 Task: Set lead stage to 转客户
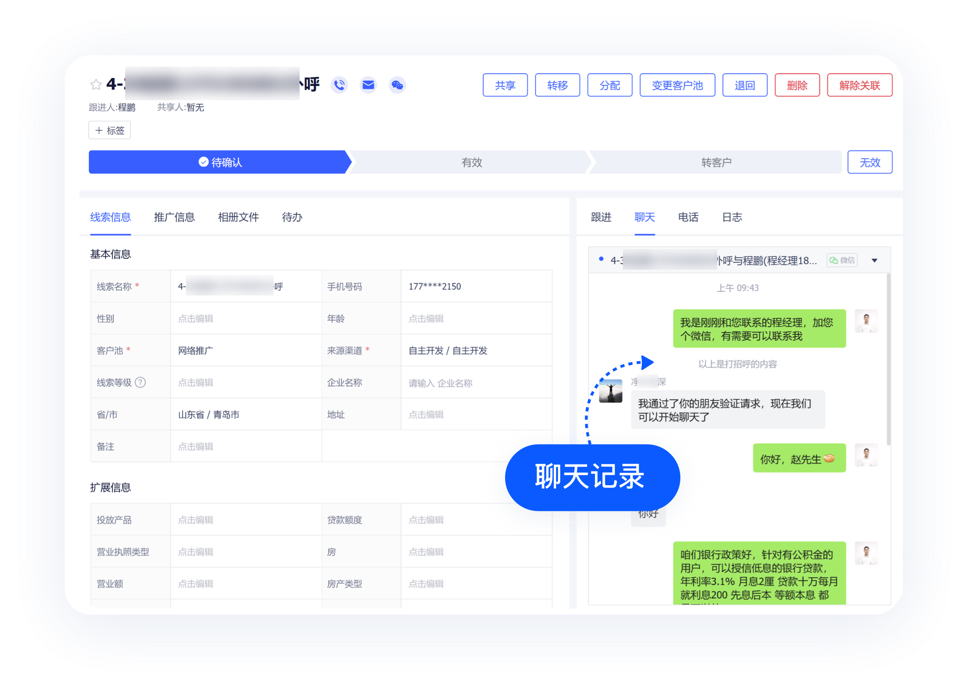click(x=716, y=162)
